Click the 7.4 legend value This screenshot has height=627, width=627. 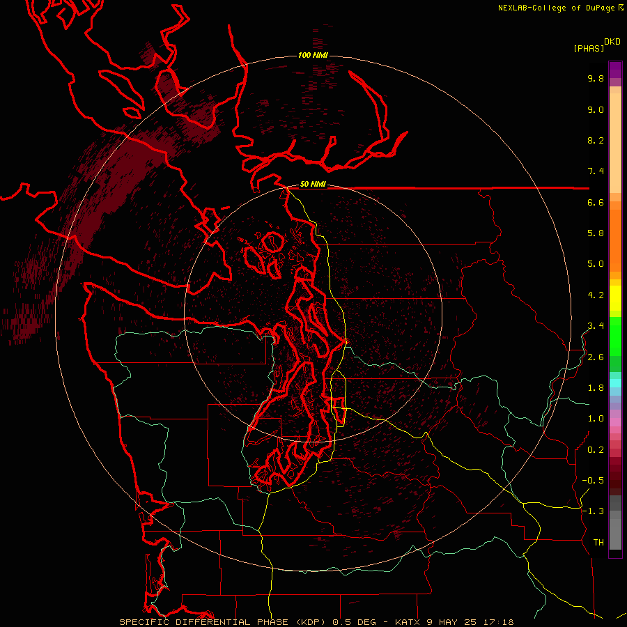coord(596,171)
